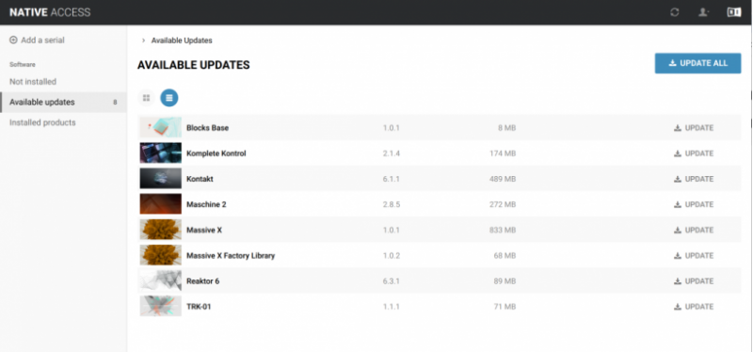Image resolution: width=753 pixels, height=352 pixels.
Task: Click the Komplete Kontrol product name
Action: 216,153
